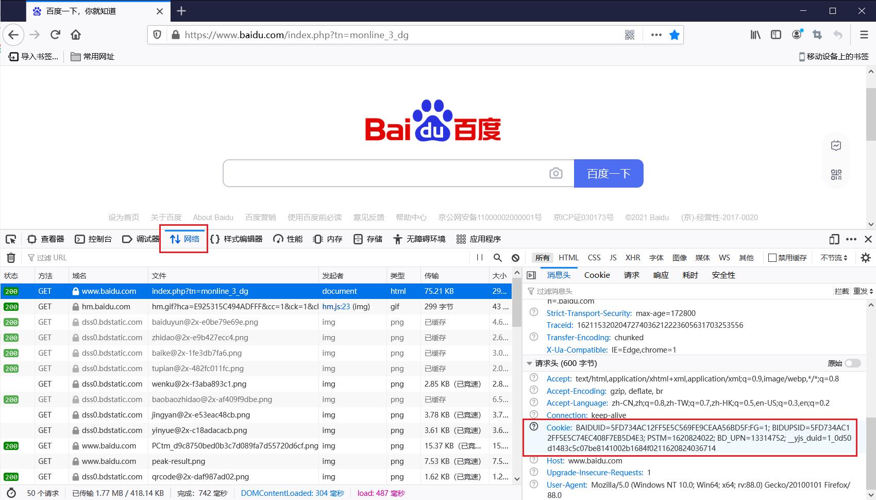
Task: Click the site shield tracking protection icon
Action: point(157,35)
